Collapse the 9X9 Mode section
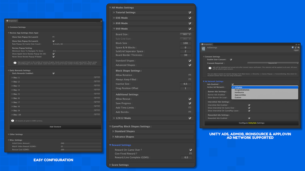 click(x=114, y=29)
